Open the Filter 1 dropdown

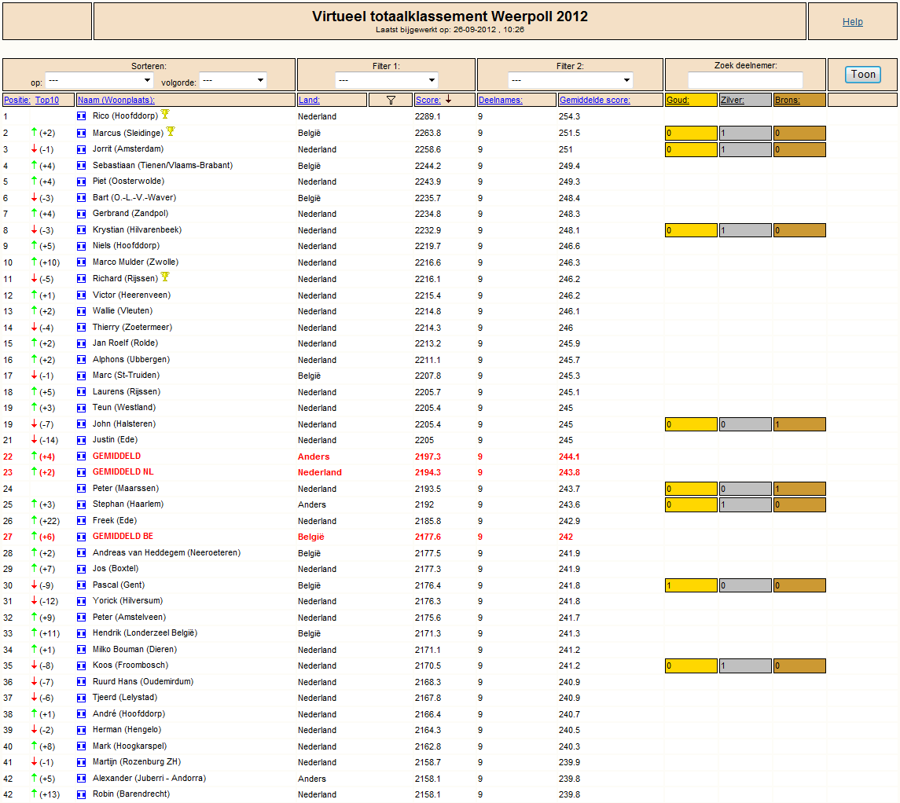pyautogui.click(x=386, y=80)
